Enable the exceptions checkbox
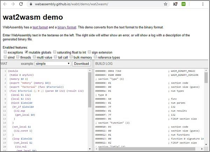 [5, 52]
